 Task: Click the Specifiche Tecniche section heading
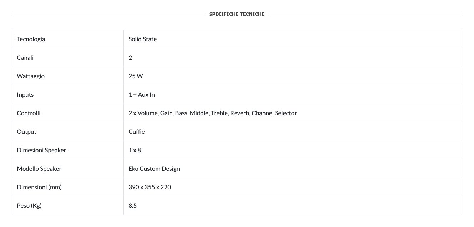(237, 14)
